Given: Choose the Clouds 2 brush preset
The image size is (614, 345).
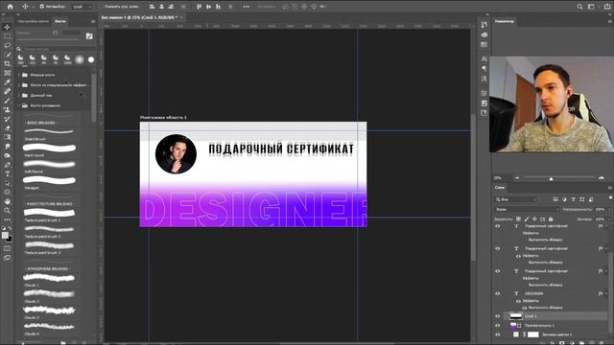Looking at the screenshot, I should pos(49,294).
